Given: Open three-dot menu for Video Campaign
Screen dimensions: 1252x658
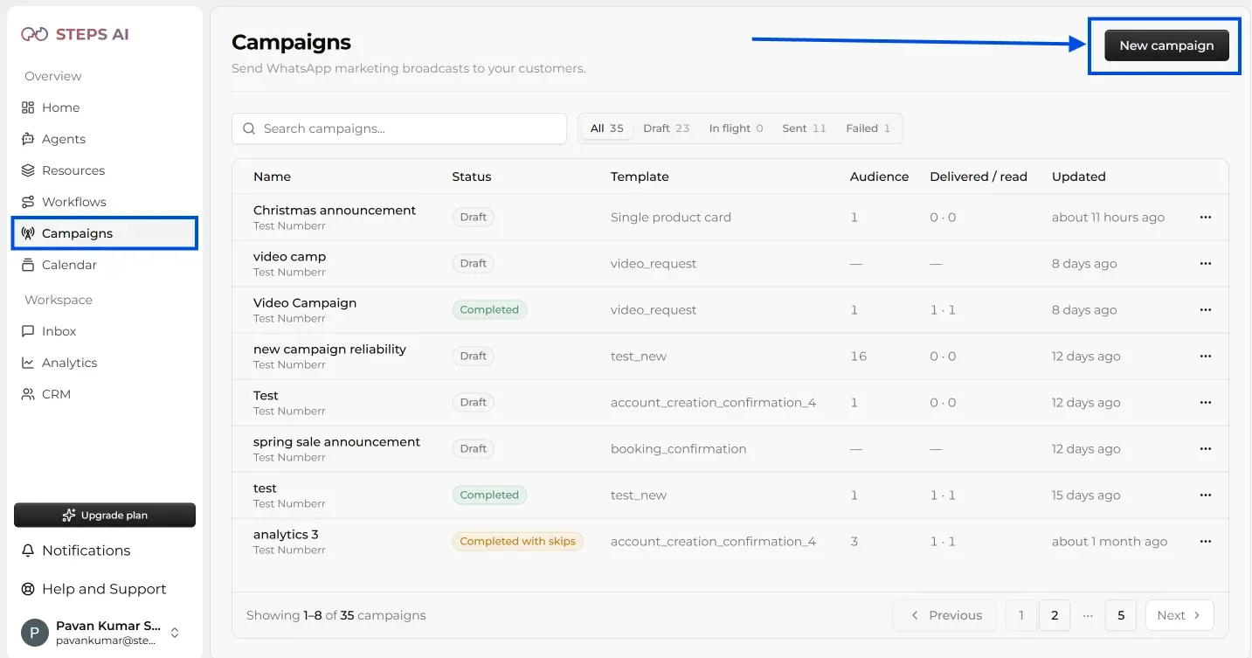Looking at the screenshot, I should coord(1206,310).
